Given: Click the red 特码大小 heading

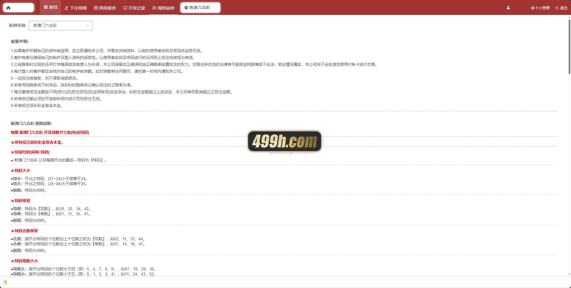Looking at the screenshot, I should [x=21, y=171].
